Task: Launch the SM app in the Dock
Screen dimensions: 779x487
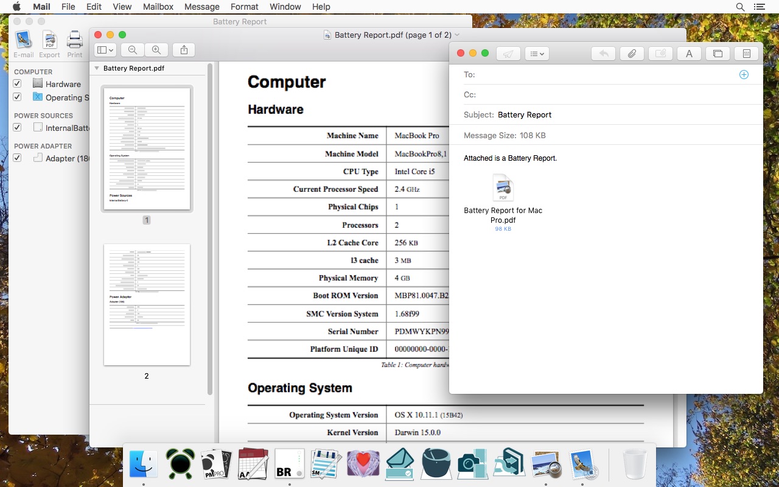Action: point(326,464)
